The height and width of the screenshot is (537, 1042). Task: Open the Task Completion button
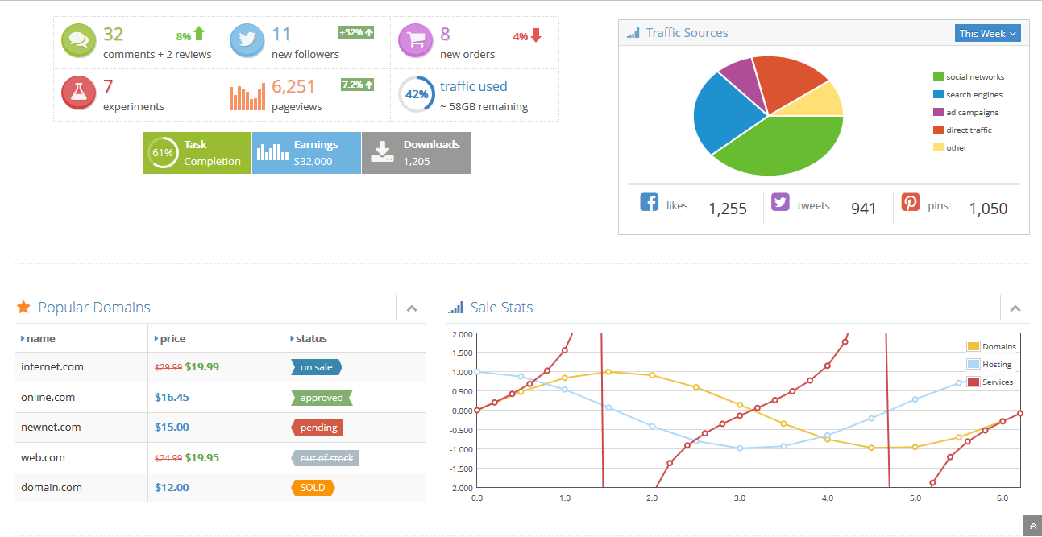pyautogui.click(x=197, y=153)
